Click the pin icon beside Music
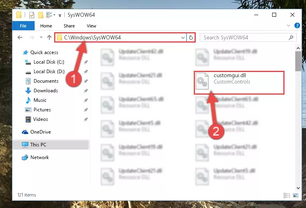This screenshot has height=208, width=306. coord(86,100)
